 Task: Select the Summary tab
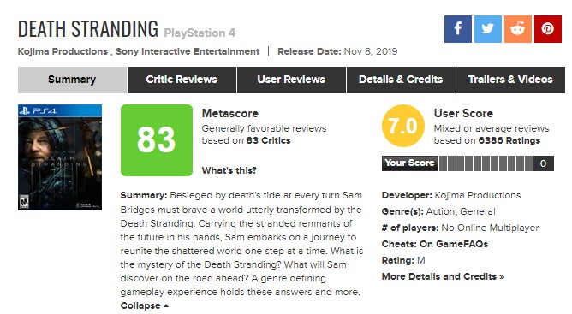72,80
